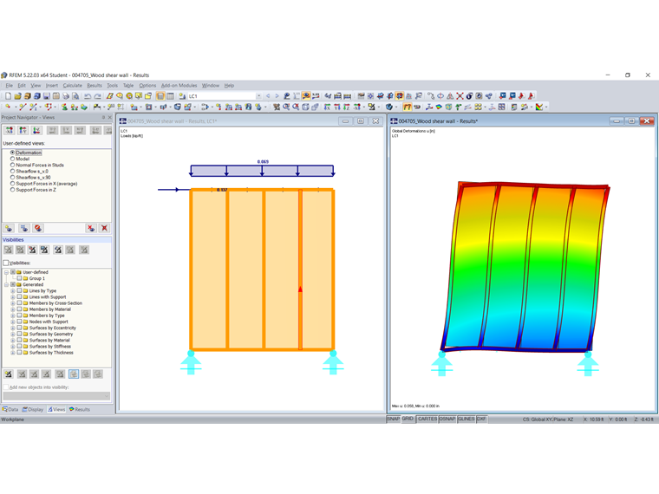Click the Redo arrow icon
This screenshot has width=659, height=494.
(97, 96)
